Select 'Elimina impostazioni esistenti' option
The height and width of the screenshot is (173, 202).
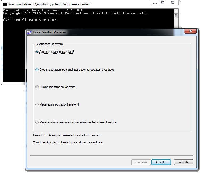pos(37,87)
